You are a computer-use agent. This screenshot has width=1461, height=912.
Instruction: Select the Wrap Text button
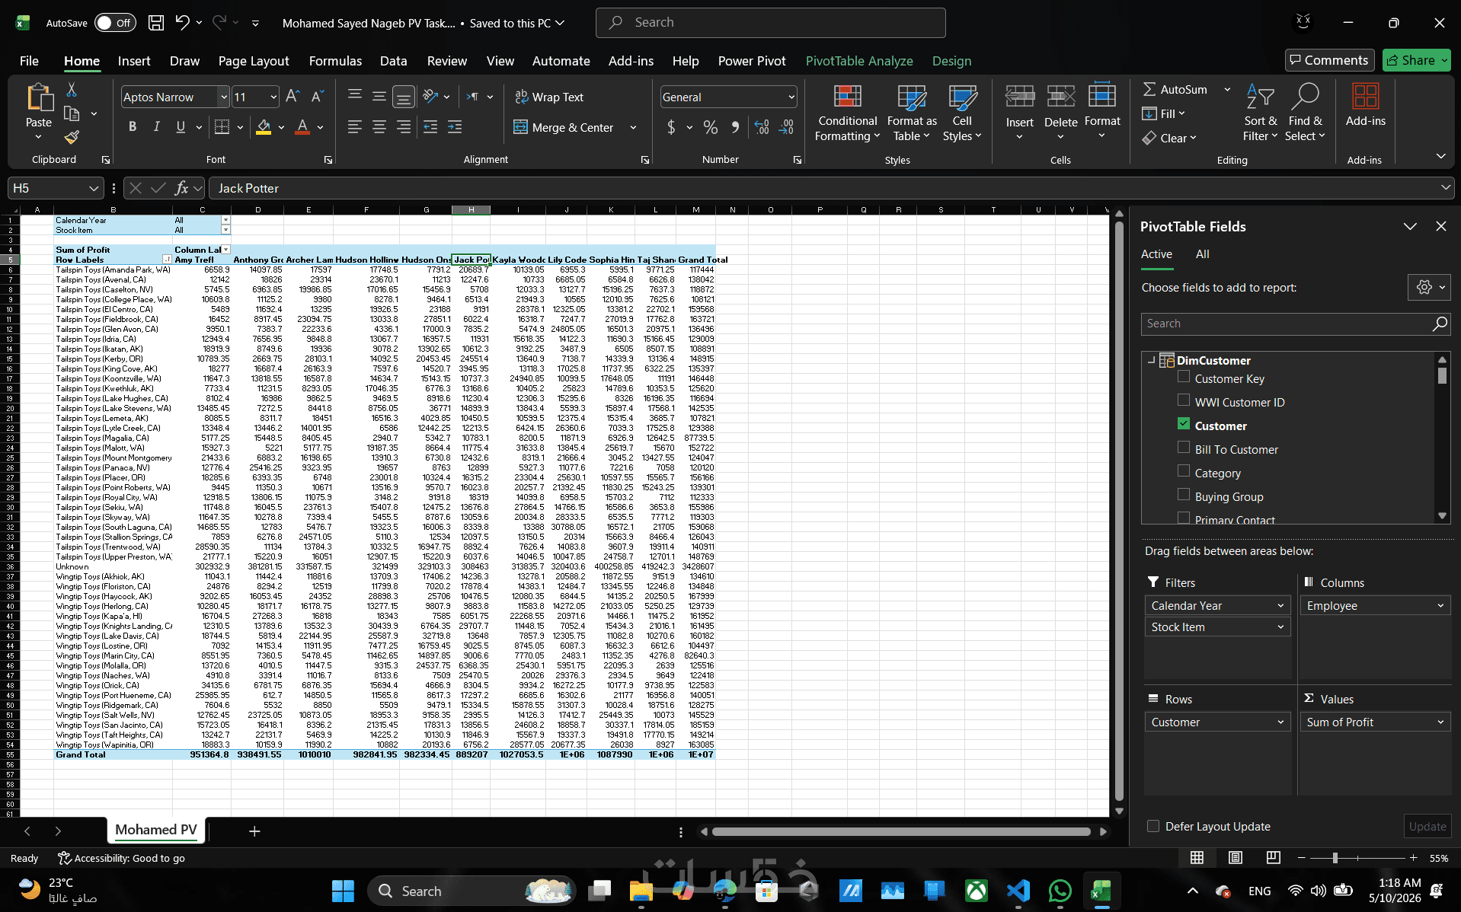(549, 97)
